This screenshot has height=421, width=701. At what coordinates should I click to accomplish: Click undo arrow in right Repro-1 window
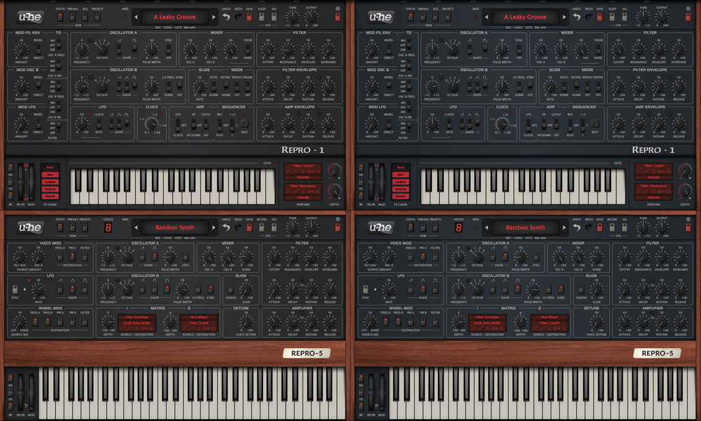pyautogui.click(x=577, y=17)
